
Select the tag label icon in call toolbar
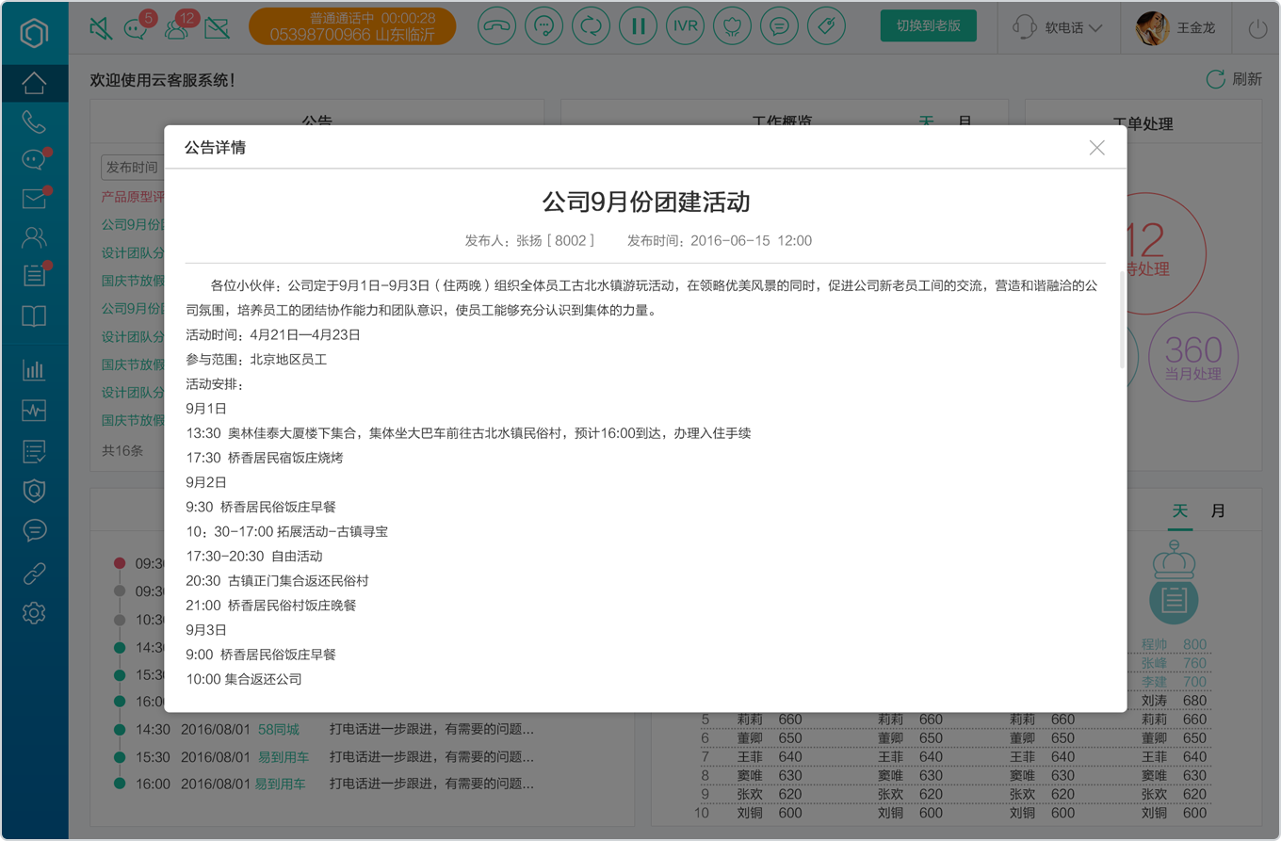click(826, 26)
